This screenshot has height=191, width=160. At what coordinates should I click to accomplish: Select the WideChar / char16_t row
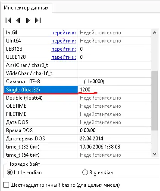pos(78,73)
